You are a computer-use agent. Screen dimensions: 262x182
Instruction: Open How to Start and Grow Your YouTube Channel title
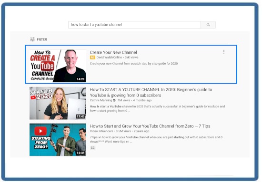coord(150,126)
